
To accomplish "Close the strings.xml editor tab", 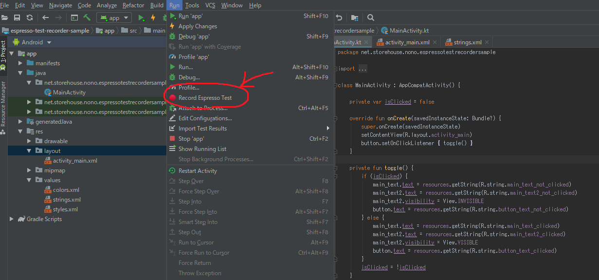I will 487,42.
